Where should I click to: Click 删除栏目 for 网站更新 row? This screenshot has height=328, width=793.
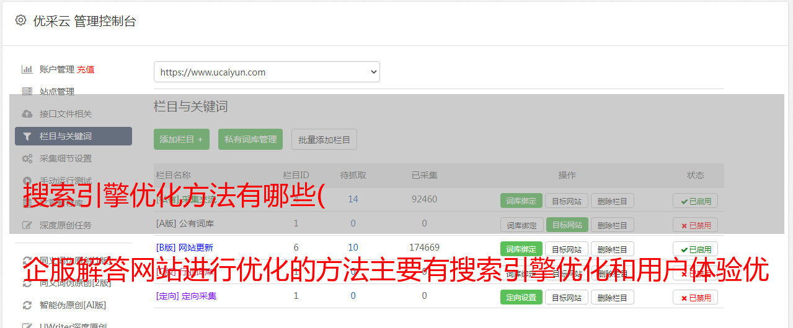613,249
